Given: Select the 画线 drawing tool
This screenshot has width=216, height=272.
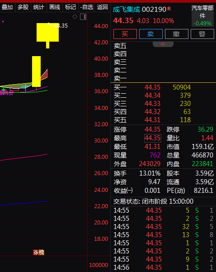Looking at the screenshot, I should tap(54, 7).
